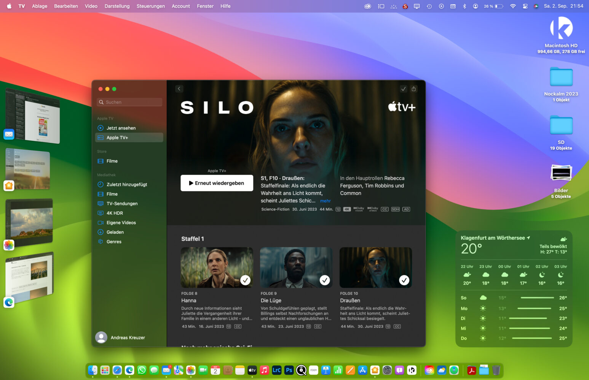The width and height of the screenshot is (589, 380).
Task: Open the Hilfe menu
Action: click(225, 6)
